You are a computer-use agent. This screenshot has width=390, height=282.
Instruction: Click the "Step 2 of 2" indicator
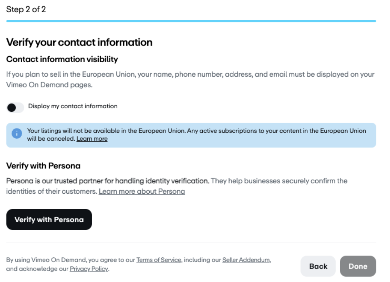(26, 10)
